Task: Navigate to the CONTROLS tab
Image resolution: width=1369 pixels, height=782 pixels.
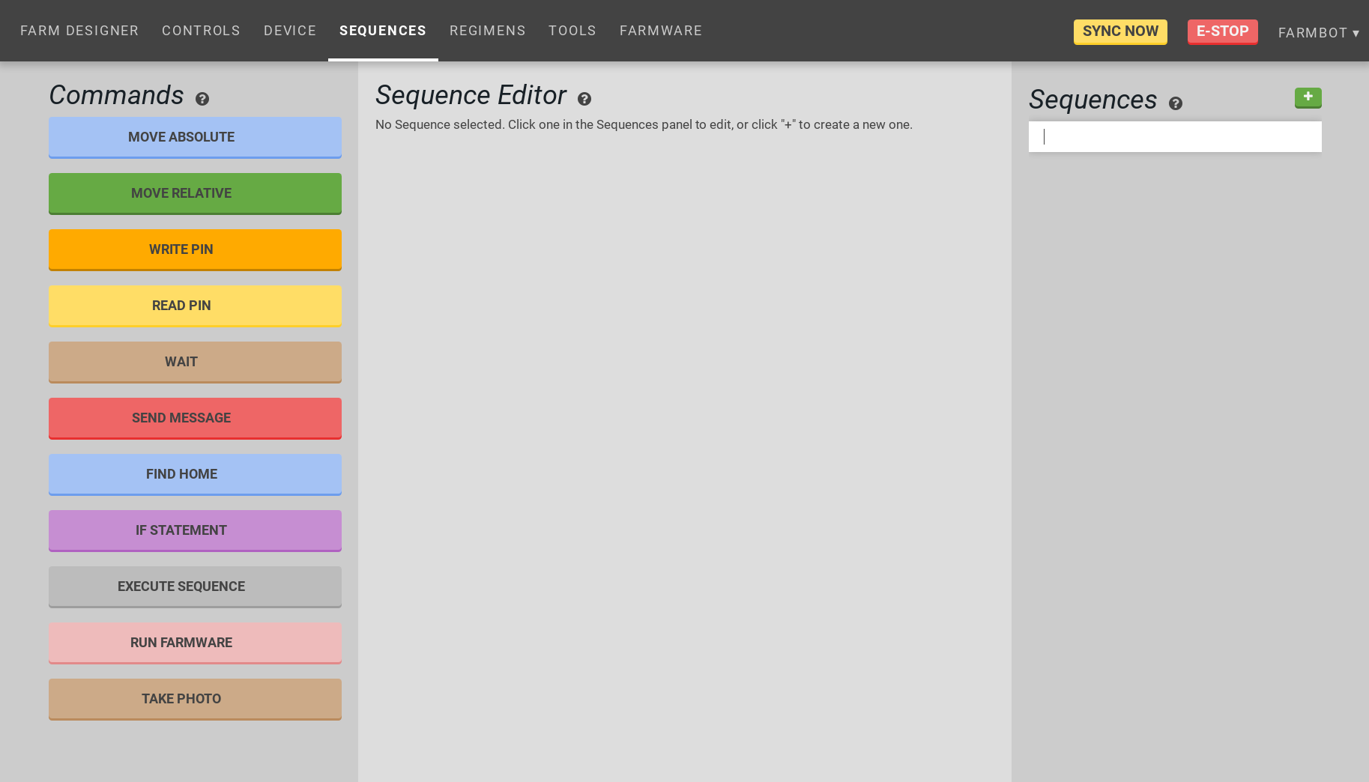Action: 201,31
